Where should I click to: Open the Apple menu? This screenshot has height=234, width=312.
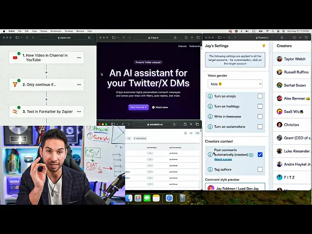[4, 31]
